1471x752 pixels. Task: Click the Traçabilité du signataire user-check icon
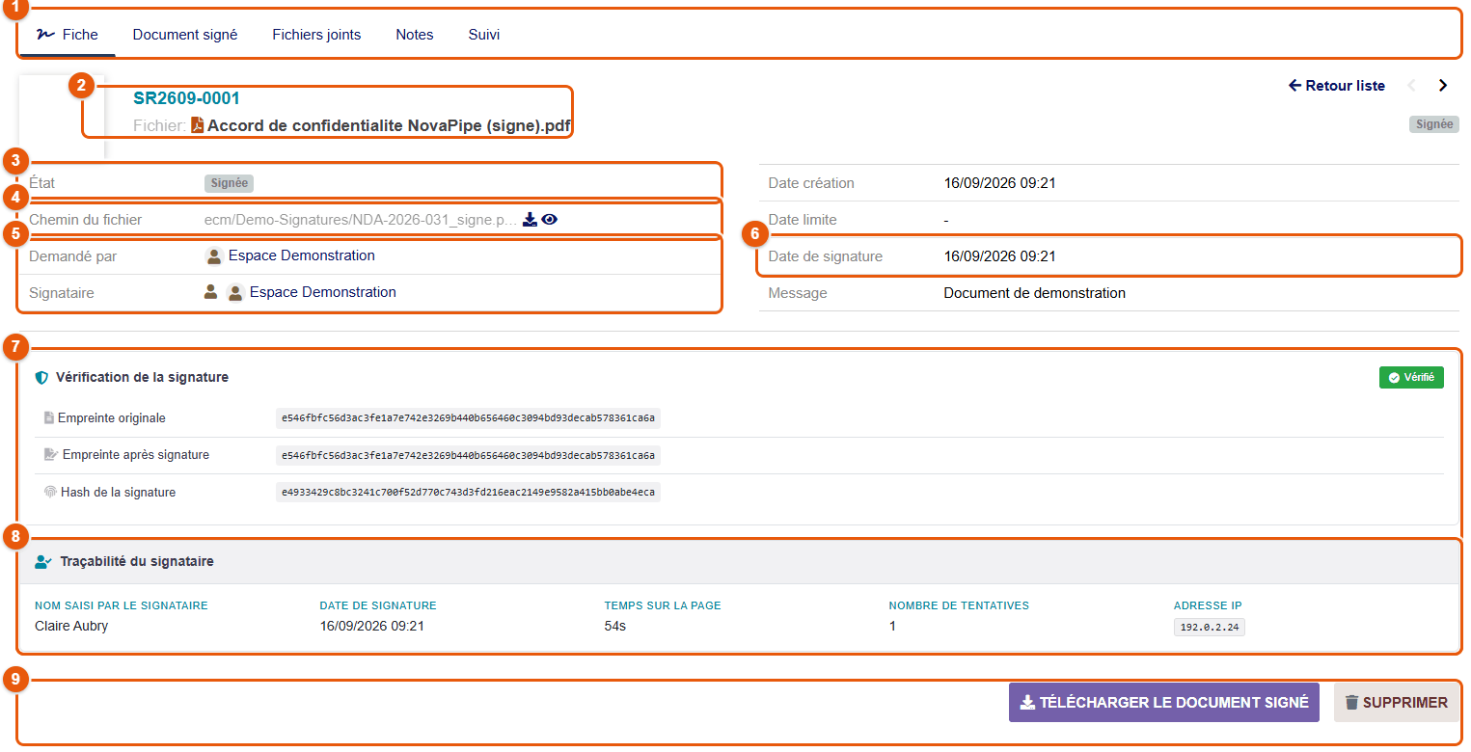(43, 561)
